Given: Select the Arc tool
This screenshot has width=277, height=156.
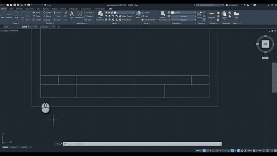Looking at the screenshot, I should click(23, 15).
